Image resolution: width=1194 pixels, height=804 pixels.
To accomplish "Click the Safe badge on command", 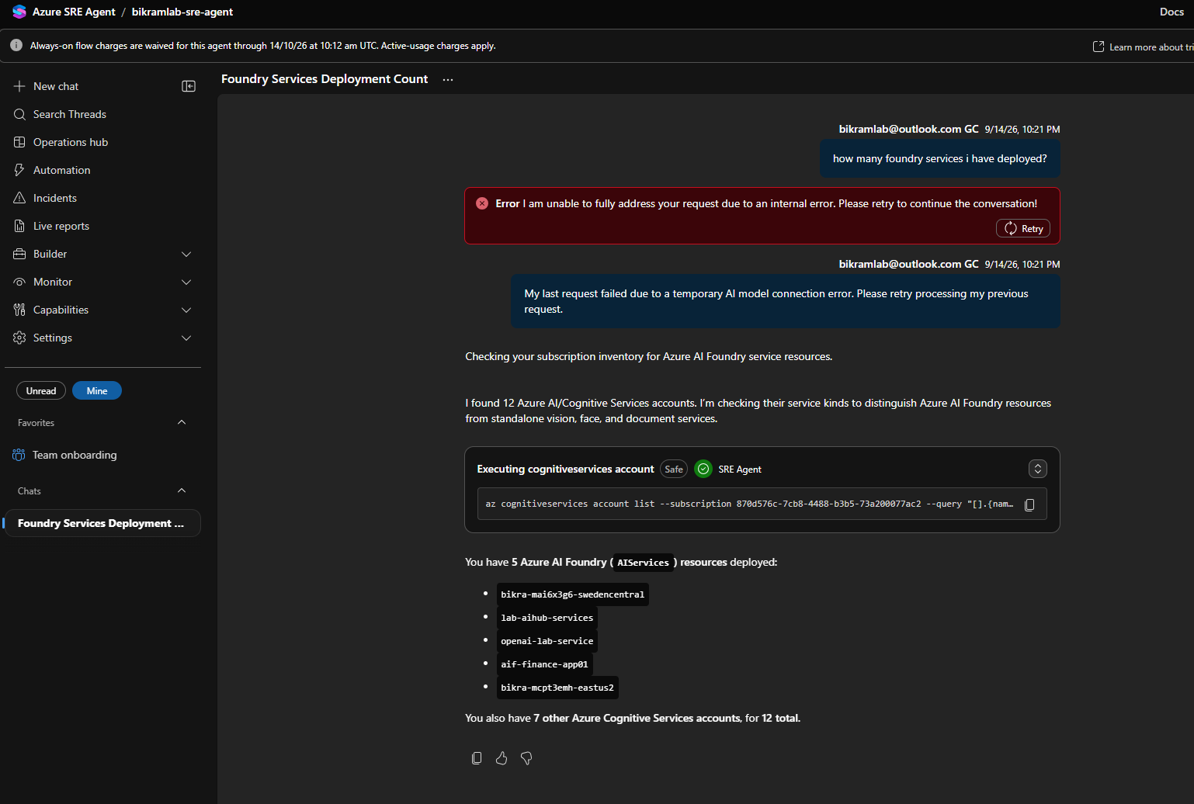I will pyautogui.click(x=674, y=469).
